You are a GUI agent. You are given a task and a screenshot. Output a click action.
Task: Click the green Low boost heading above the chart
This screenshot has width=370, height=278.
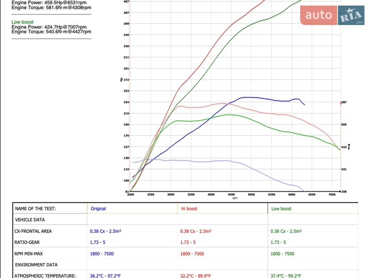22,22
